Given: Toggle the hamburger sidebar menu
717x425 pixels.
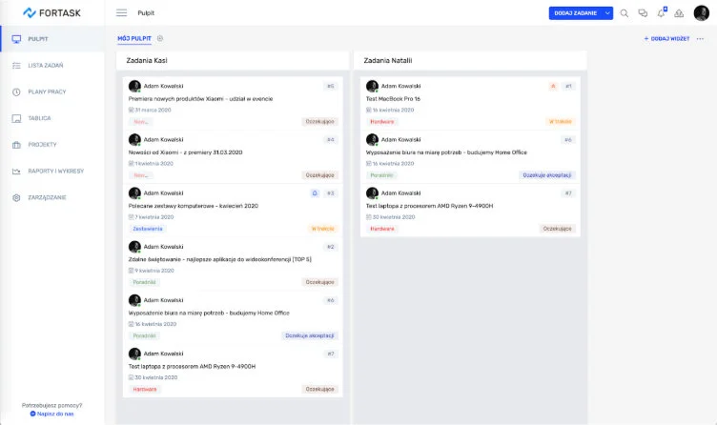Looking at the screenshot, I should (121, 13).
